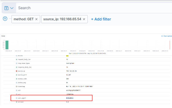Open the saved query disk icon

coord(6,8)
